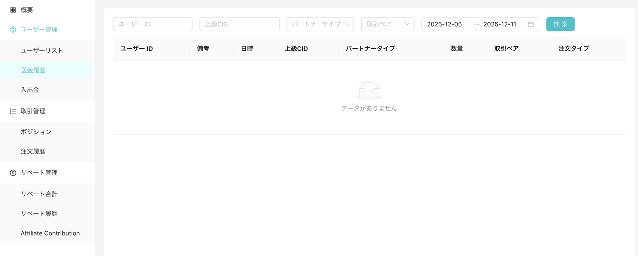Click the ユーザー管理 gear icon
Viewport: 638px width, 256px height.
[x=13, y=29]
